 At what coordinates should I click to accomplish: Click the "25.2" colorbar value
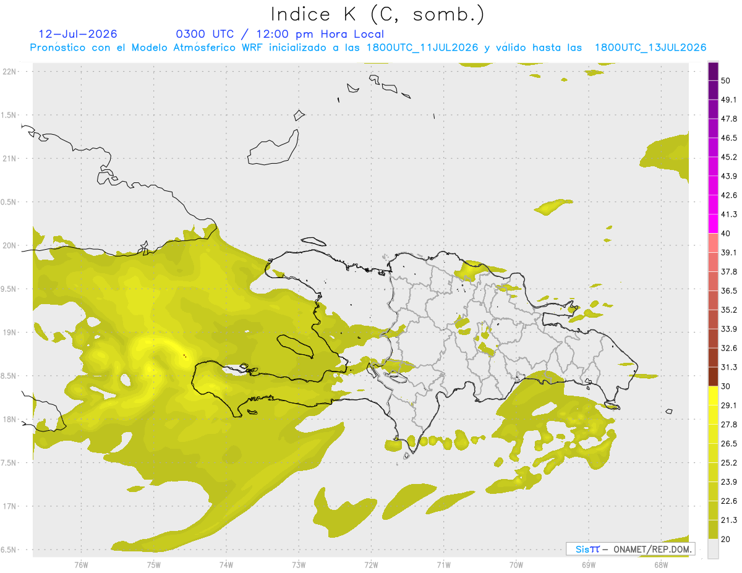pos(730,463)
